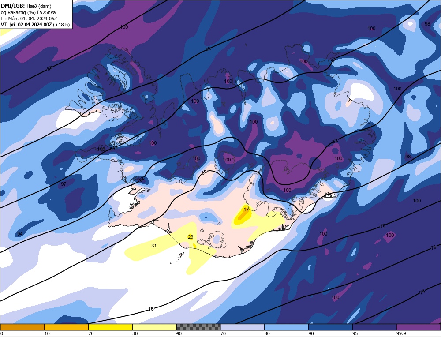Click the light blue 80–90 legend swatch
This screenshot has height=337, width=441.
point(286,327)
